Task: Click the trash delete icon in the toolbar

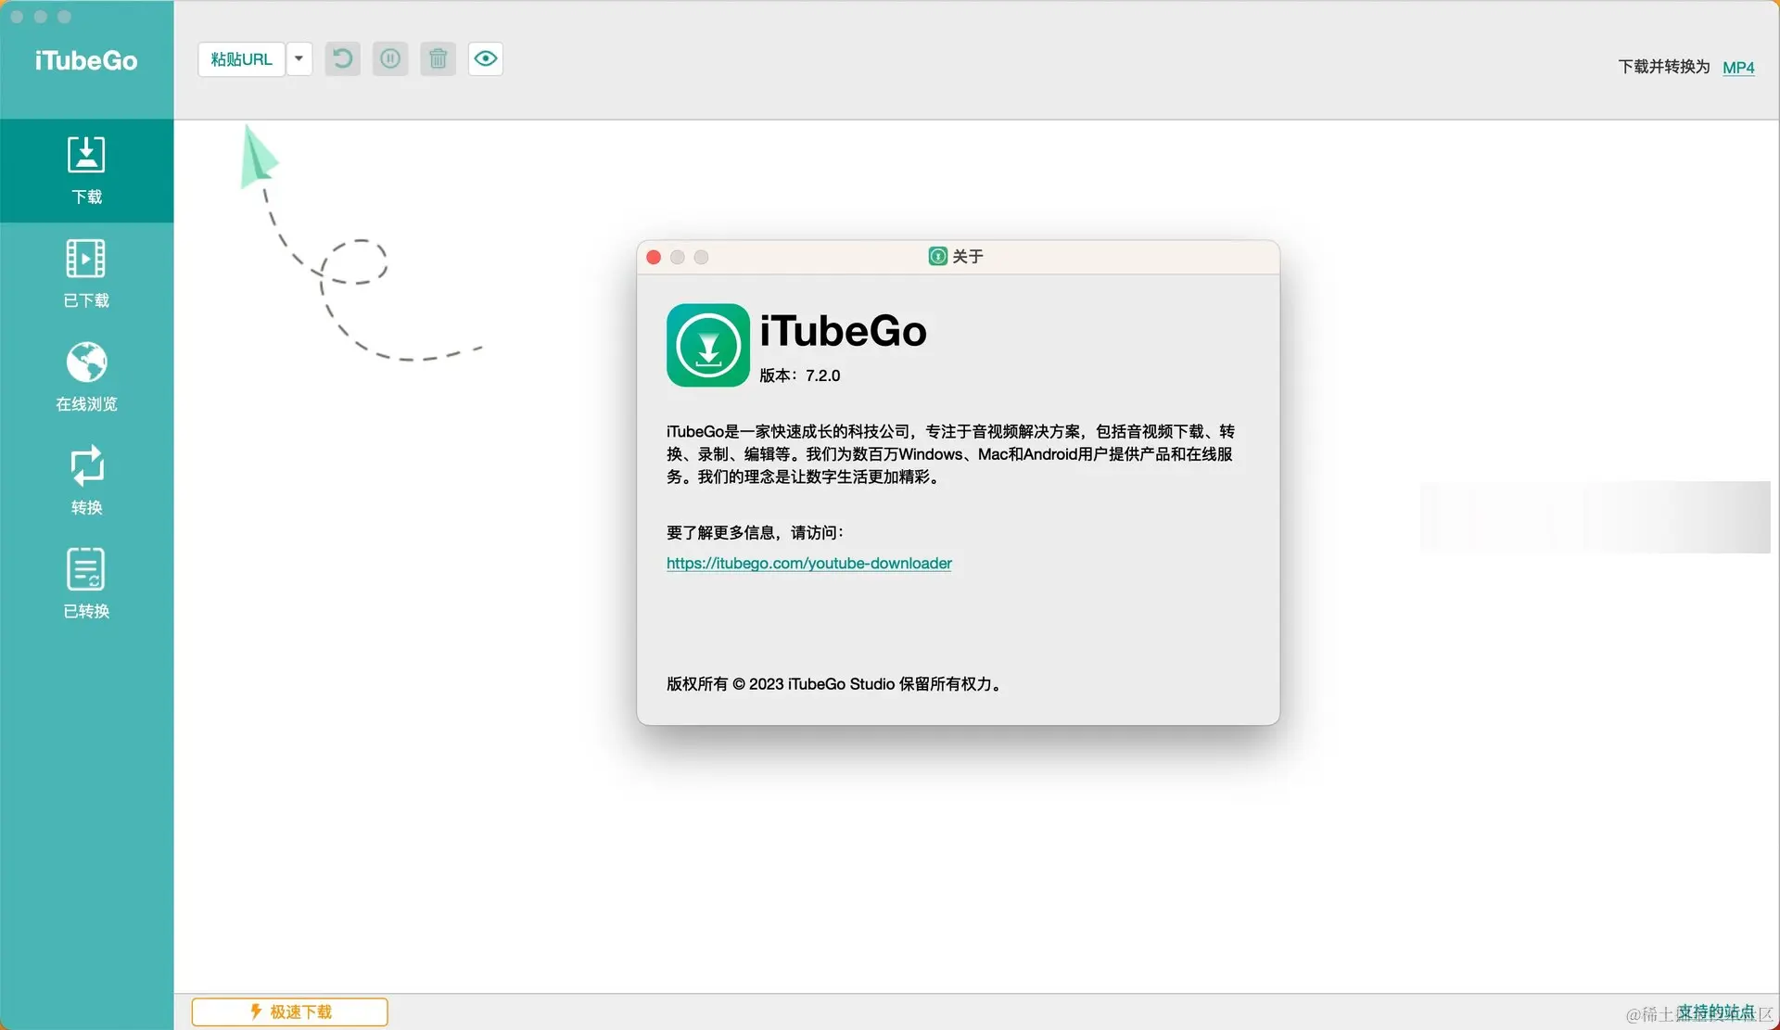Action: pyautogui.click(x=438, y=59)
